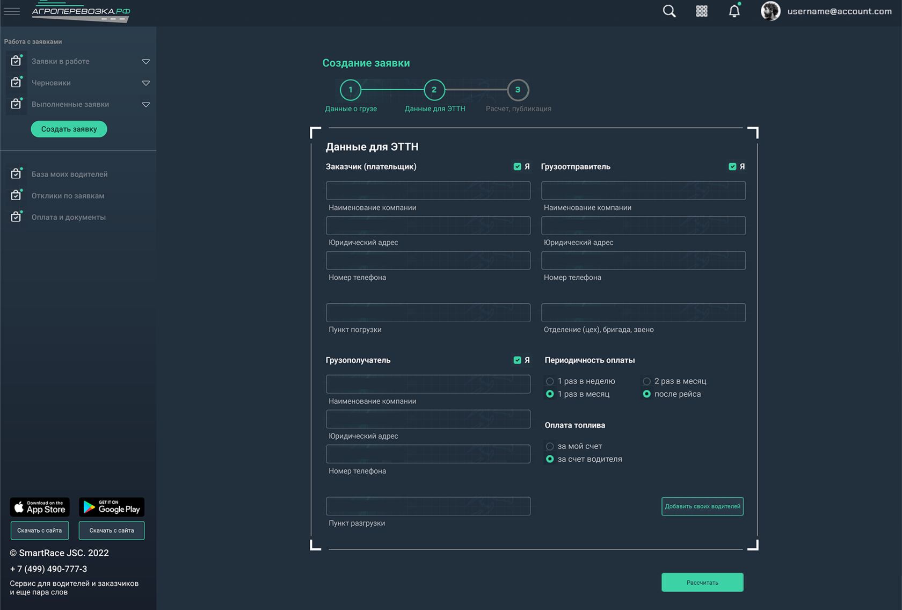Toggle Я checkbox for Заказчик (плательщик)

point(517,166)
